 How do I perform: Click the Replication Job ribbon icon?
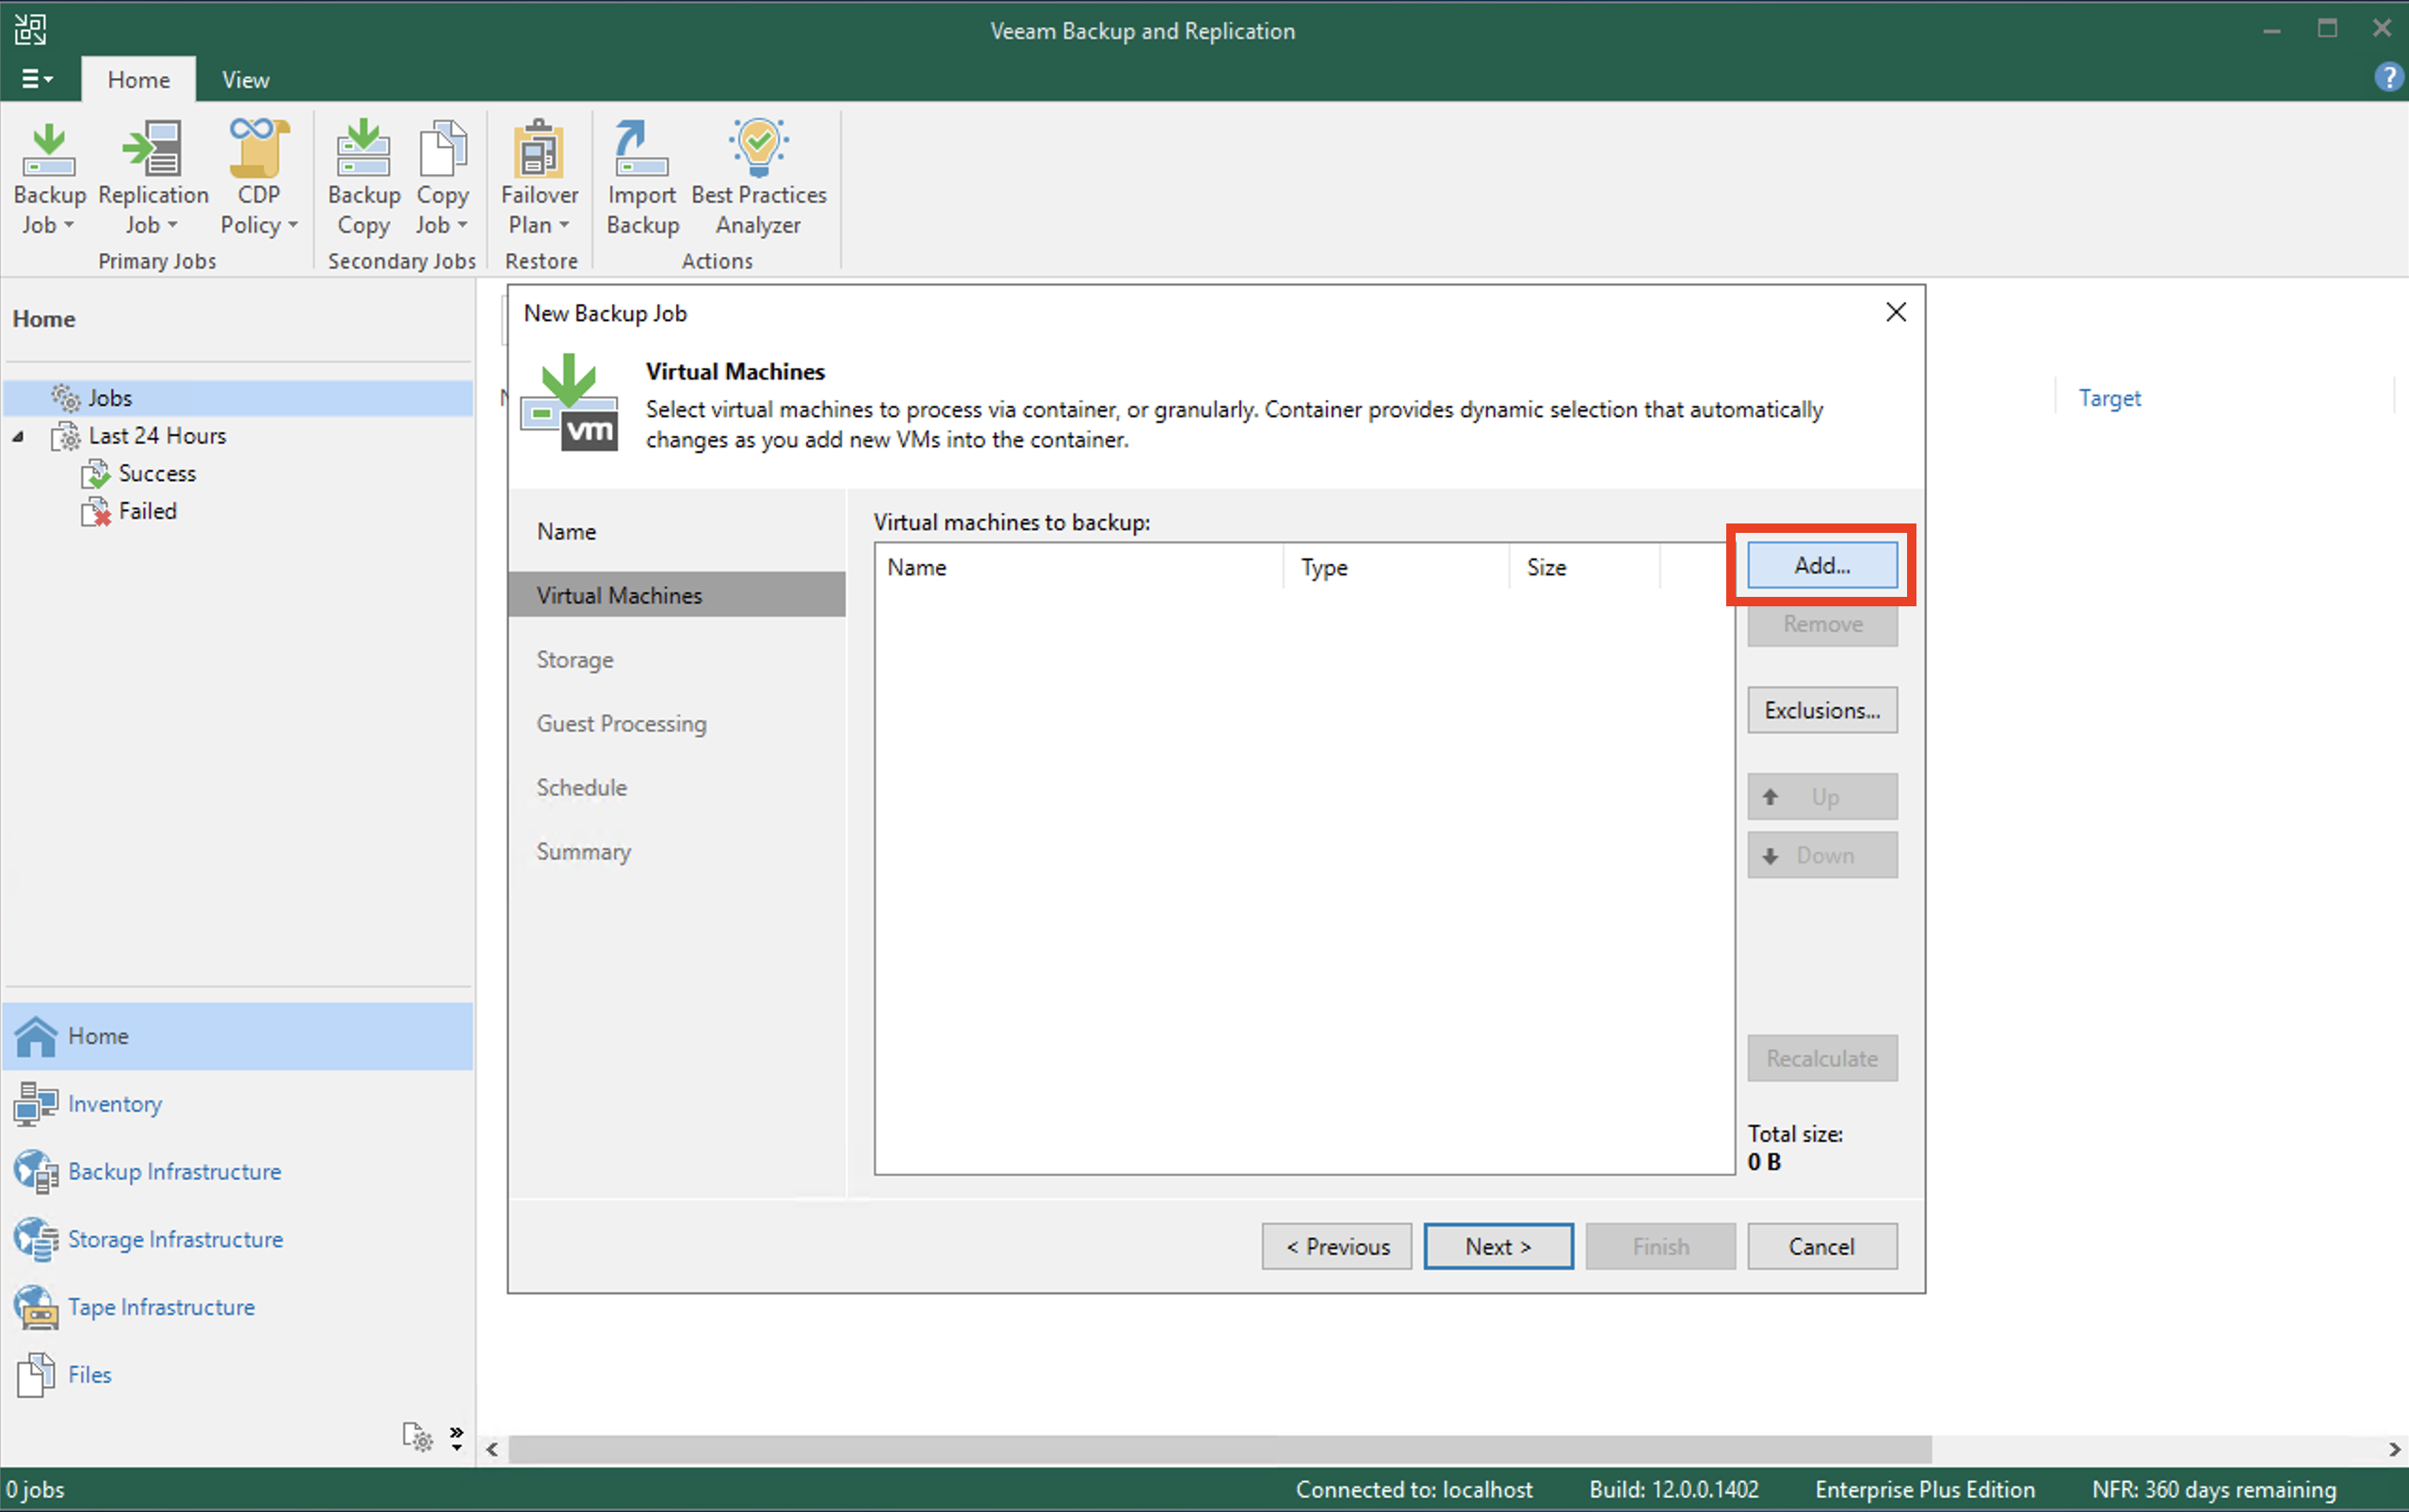pyautogui.click(x=153, y=150)
